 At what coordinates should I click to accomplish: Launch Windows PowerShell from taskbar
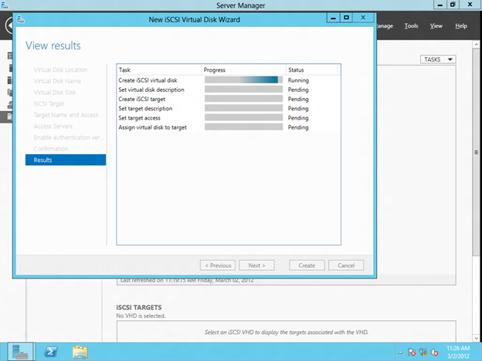point(52,351)
